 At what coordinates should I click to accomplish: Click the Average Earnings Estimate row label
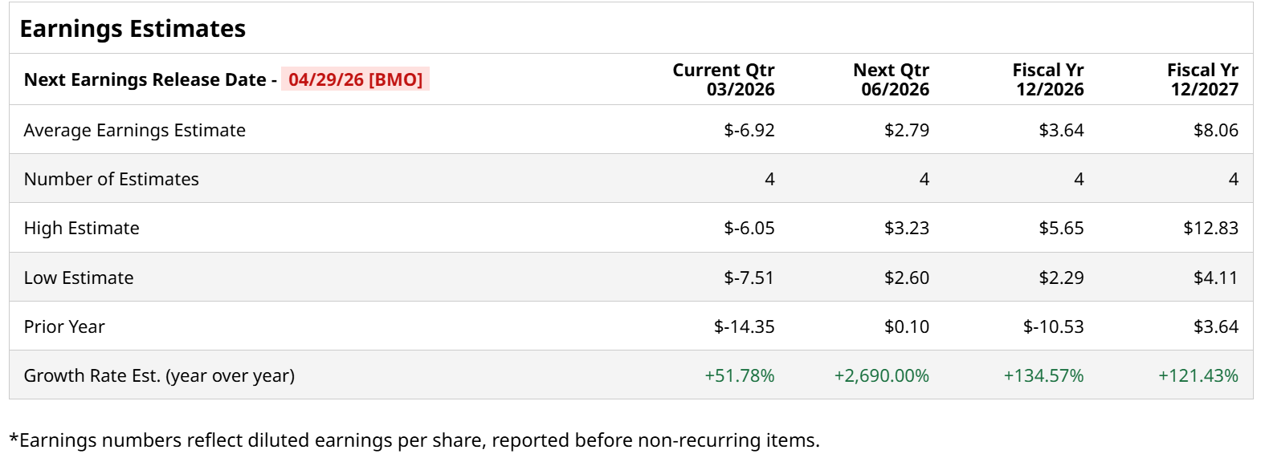pyautogui.click(x=135, y=130)
